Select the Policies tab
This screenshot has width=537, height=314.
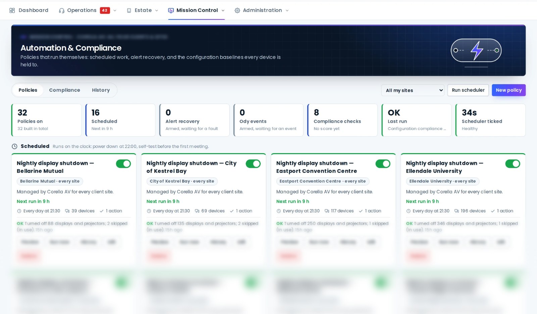point(28,90)
